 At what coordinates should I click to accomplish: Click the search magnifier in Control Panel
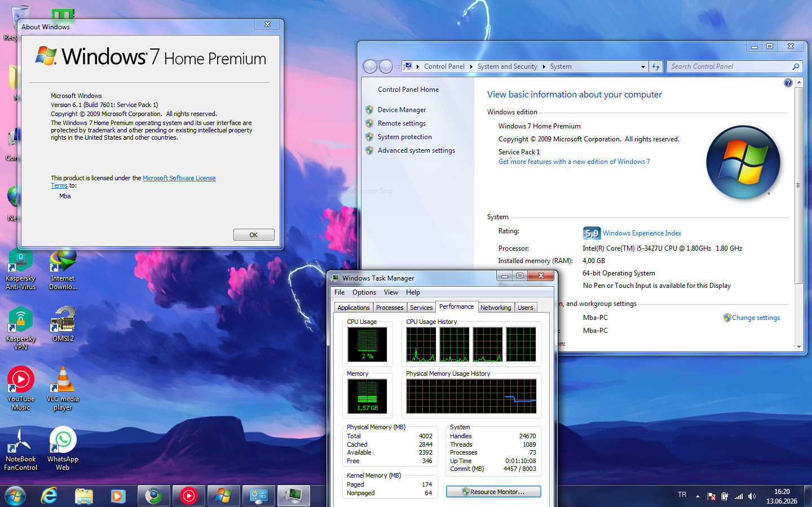796,66
